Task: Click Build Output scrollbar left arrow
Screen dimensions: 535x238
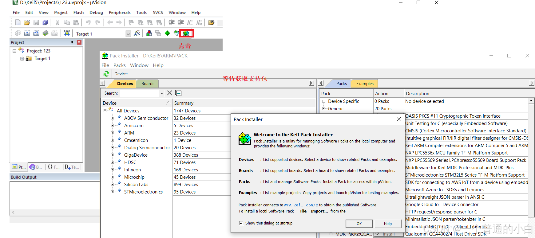Action: pyautogui.click(x=13, y=212)
